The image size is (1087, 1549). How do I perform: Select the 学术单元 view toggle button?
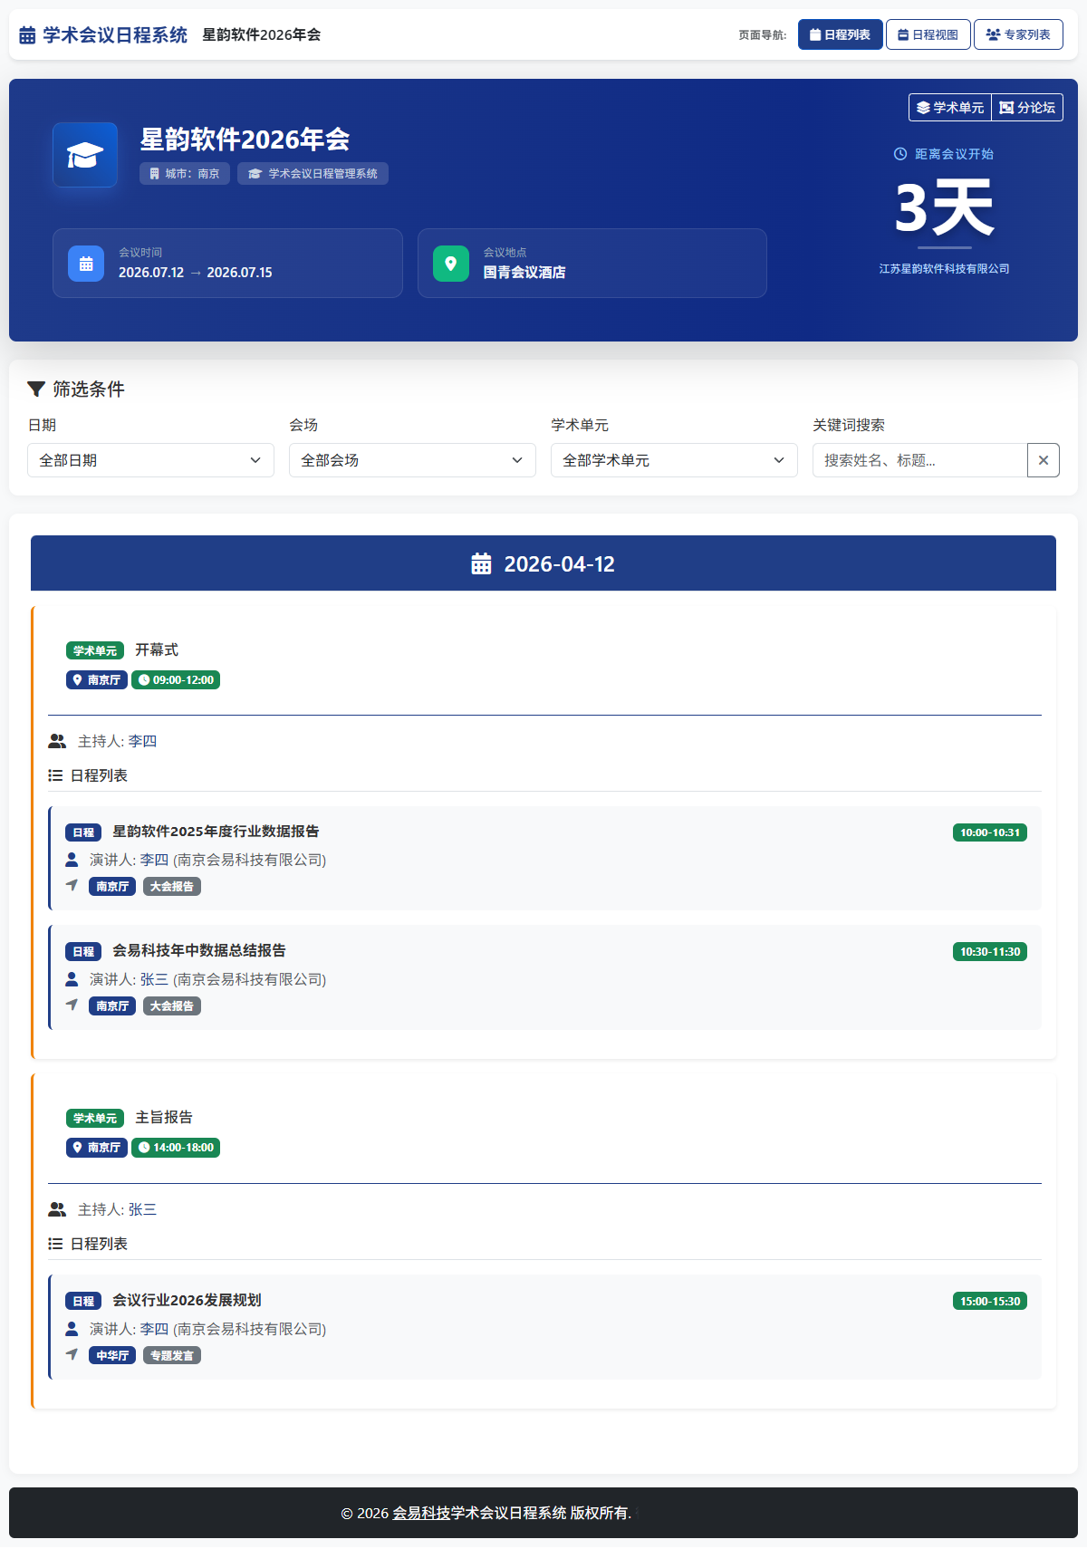click(x=950, y=107)
